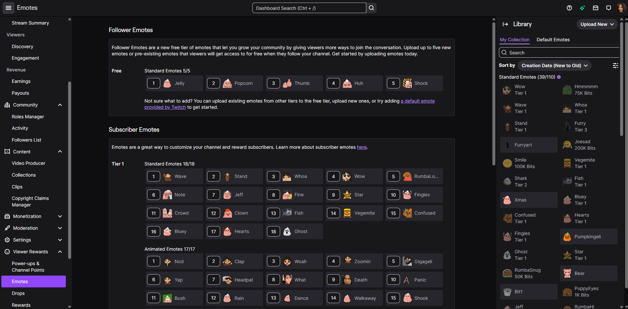Select the Thumb follower emote slot
The image size is (628, 309).
[x=294, y=83]
